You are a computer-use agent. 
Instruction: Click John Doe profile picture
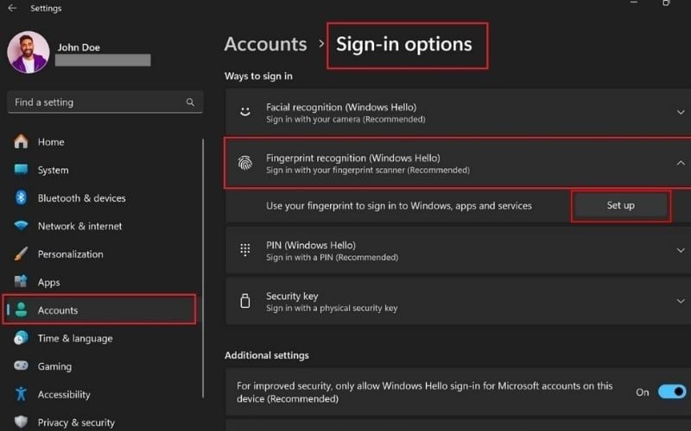point(28,53)
